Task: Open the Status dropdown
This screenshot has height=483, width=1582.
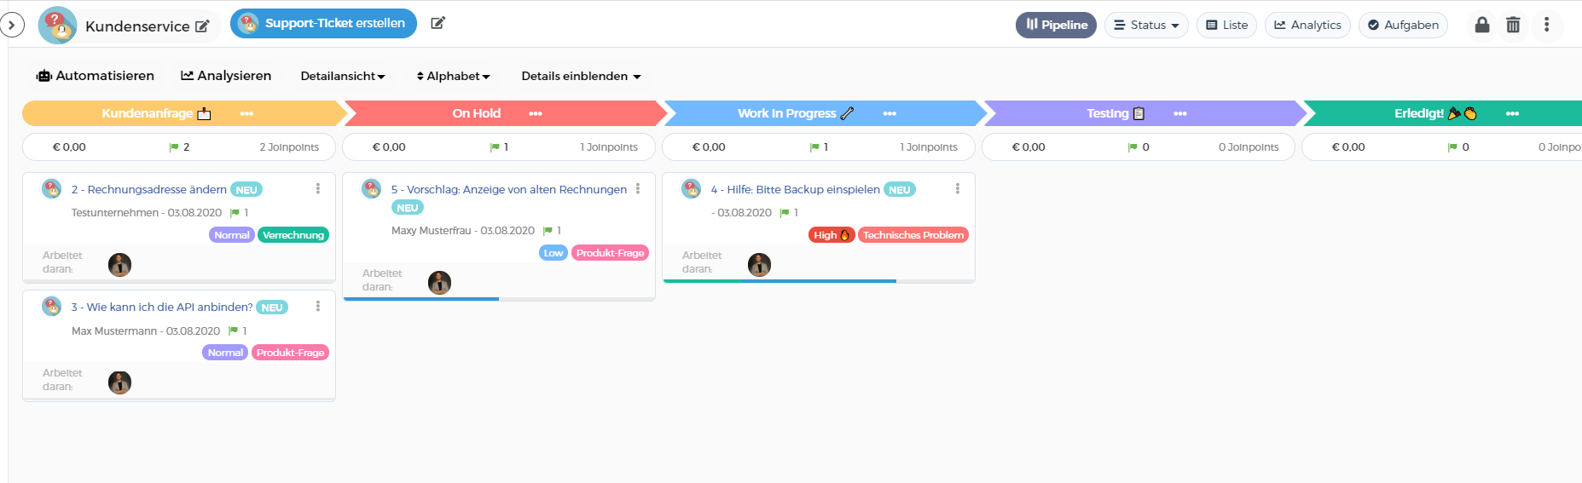Action: click(1146, 25)
